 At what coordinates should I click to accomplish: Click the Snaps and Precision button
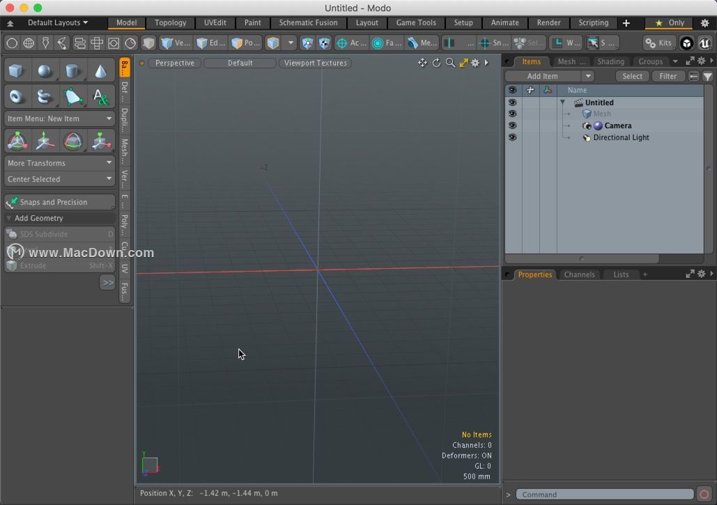coord(59,202)
